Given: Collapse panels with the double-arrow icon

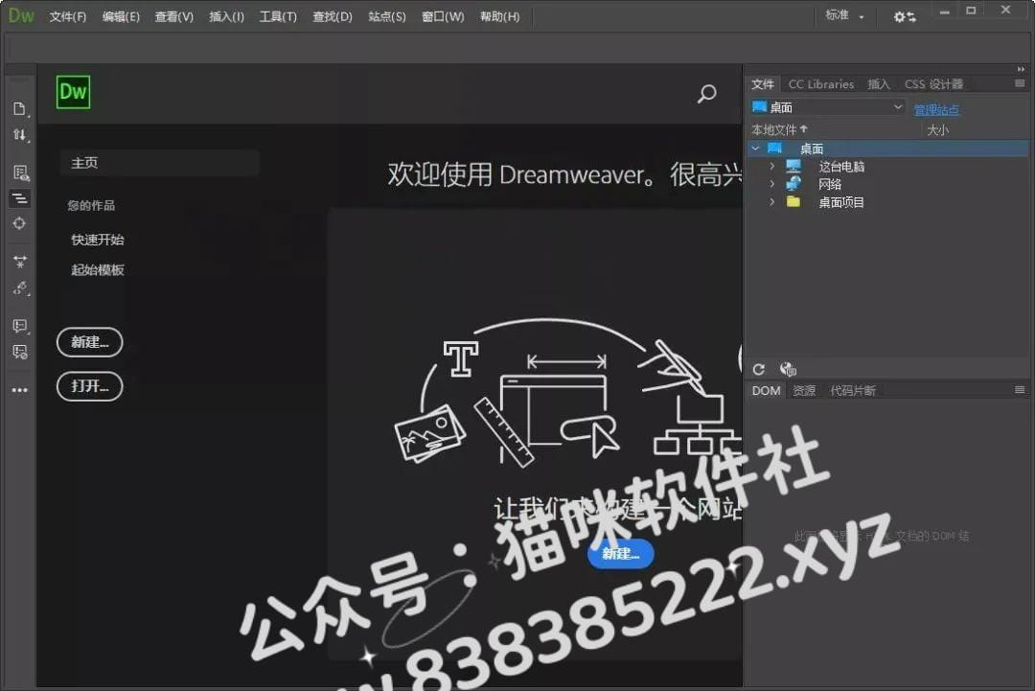Looking at the screenshot, I should coord(1022,69).
